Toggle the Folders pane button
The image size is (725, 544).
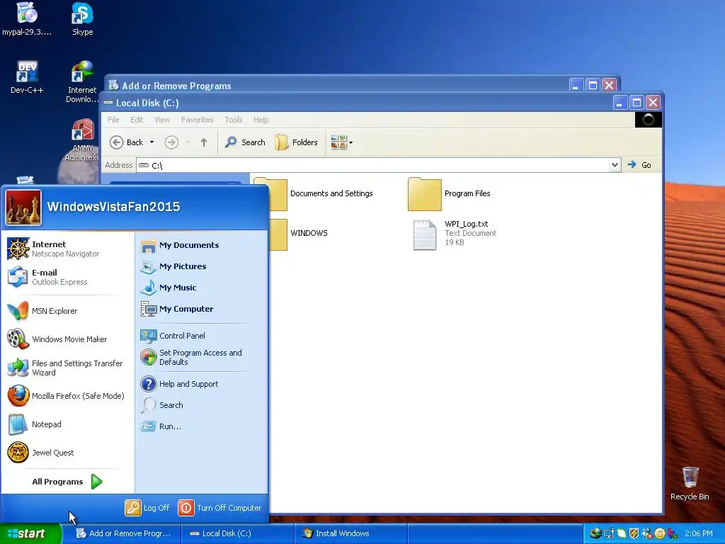click(x=297, y=142)
